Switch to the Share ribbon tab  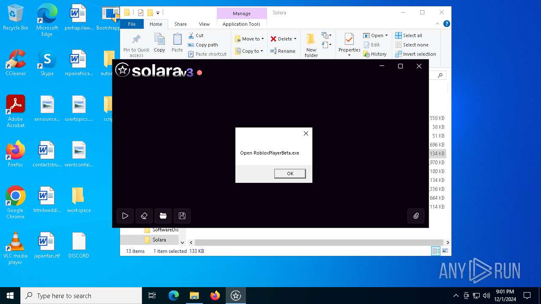click(180, 24)
